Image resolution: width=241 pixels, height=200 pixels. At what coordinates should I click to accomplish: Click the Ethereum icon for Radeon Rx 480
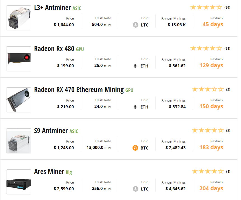(135, 66)
